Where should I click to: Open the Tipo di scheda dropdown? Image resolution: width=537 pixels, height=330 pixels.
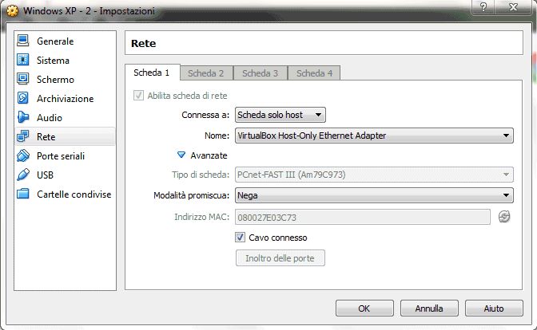click(374, 175)
